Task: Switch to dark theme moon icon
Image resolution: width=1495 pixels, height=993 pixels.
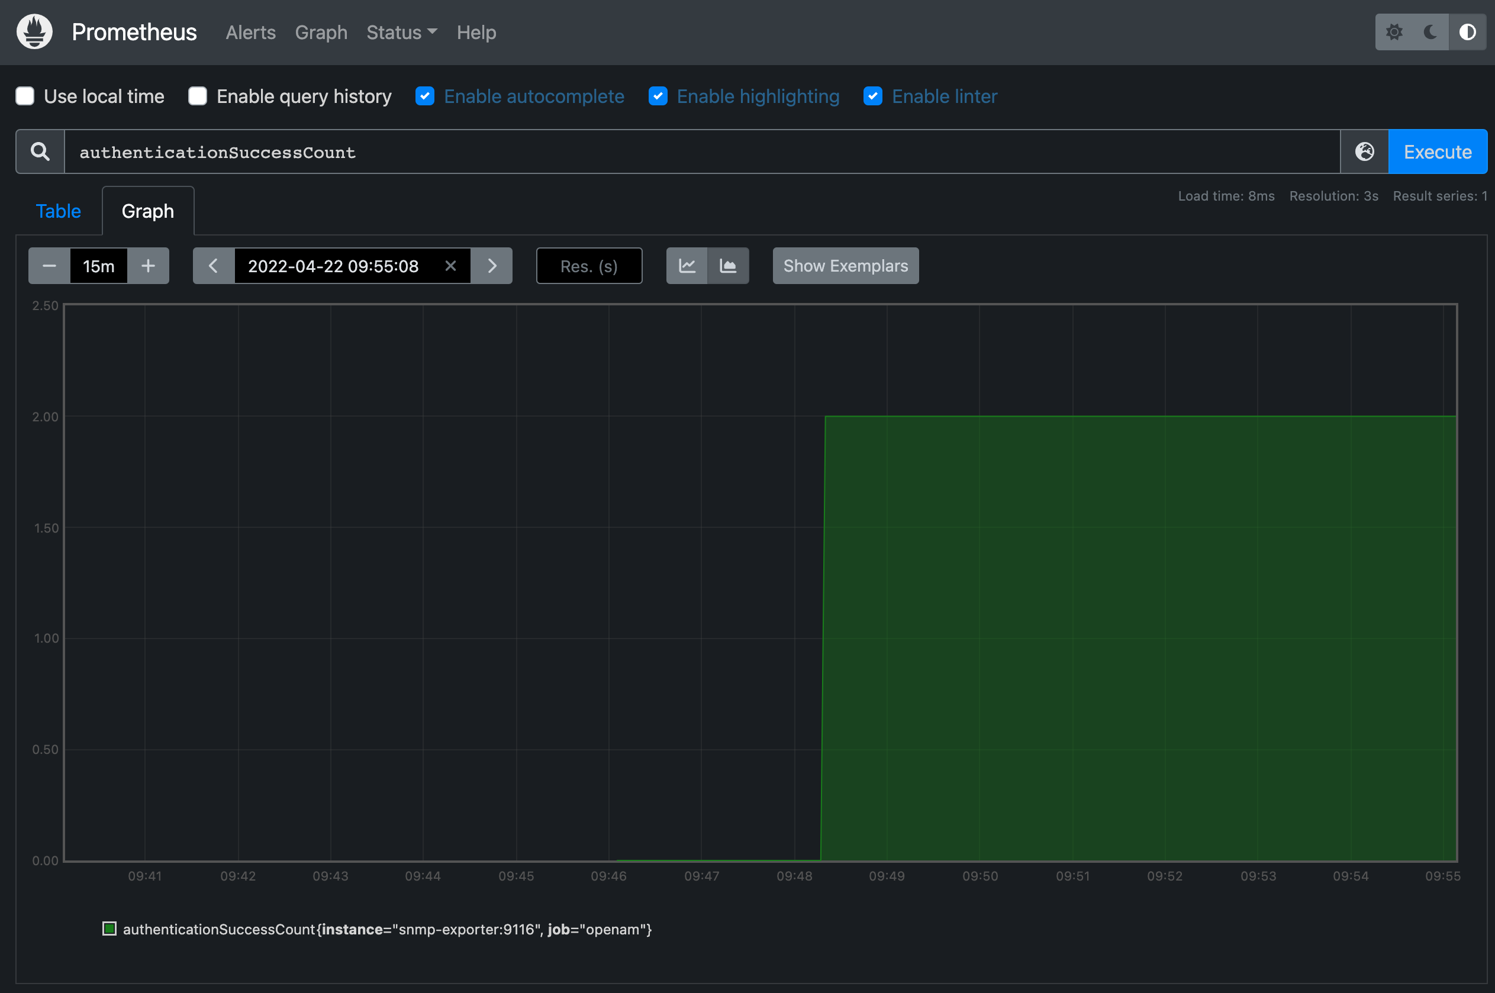Action: click(x=1430, y=32)
